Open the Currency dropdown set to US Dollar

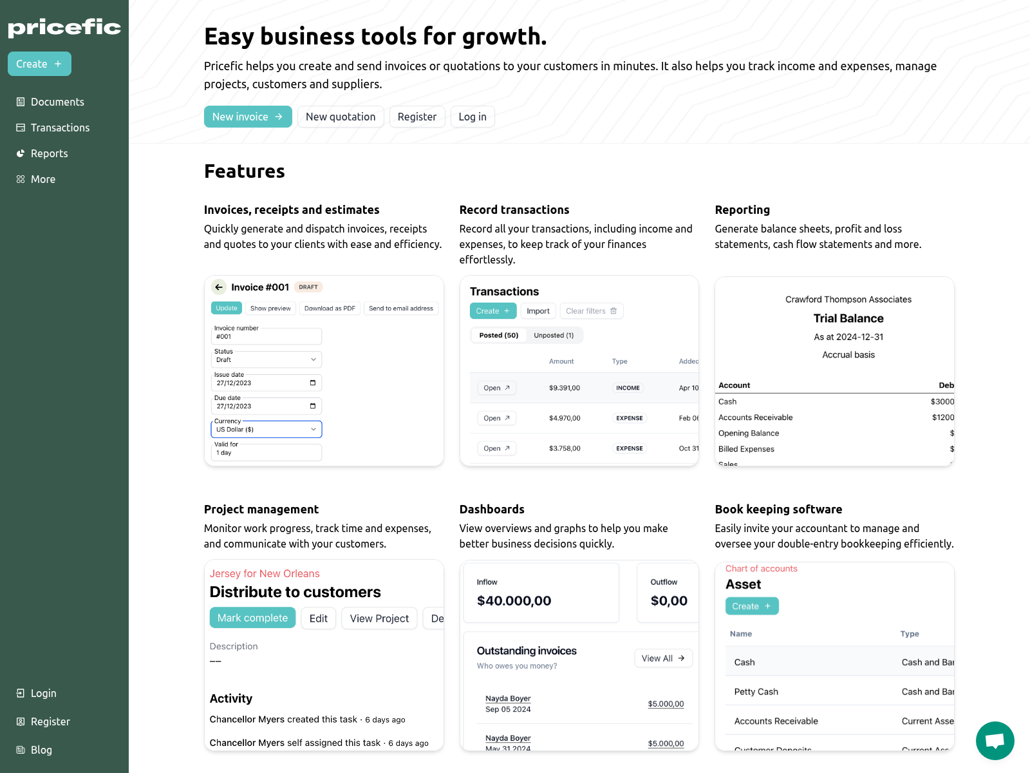click(266, 429)
